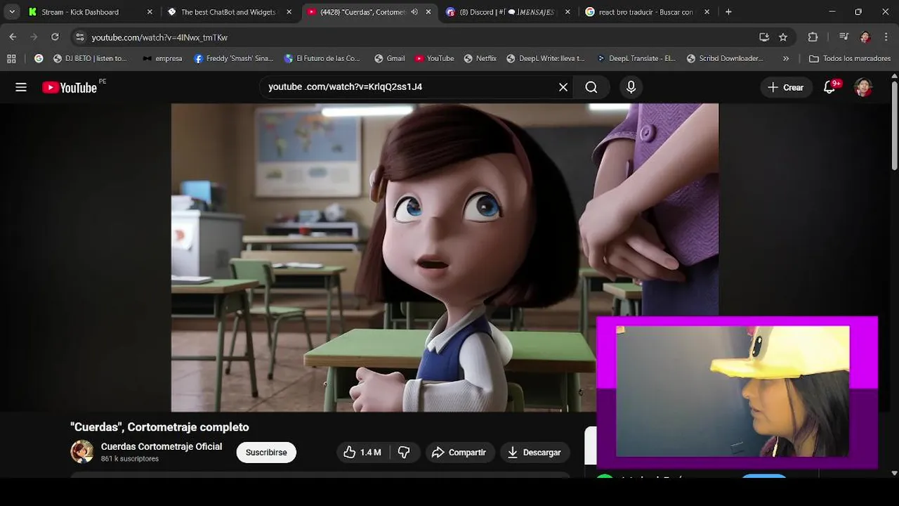The width and height of the screenshot is (899, 506).
Task: Go back using browser back arrow
Action: coord(13,37)
